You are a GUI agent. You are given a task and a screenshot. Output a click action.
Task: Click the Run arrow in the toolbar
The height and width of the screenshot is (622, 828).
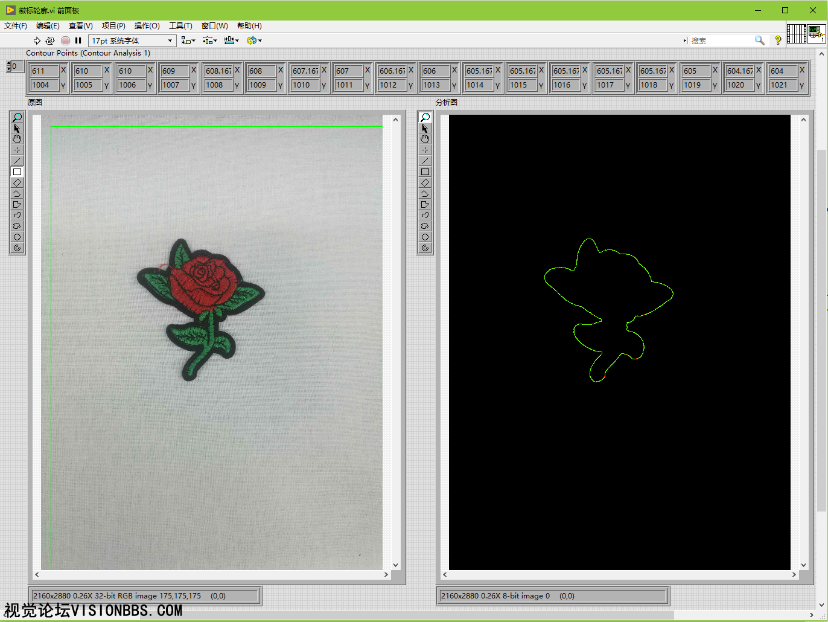(37, 40)
